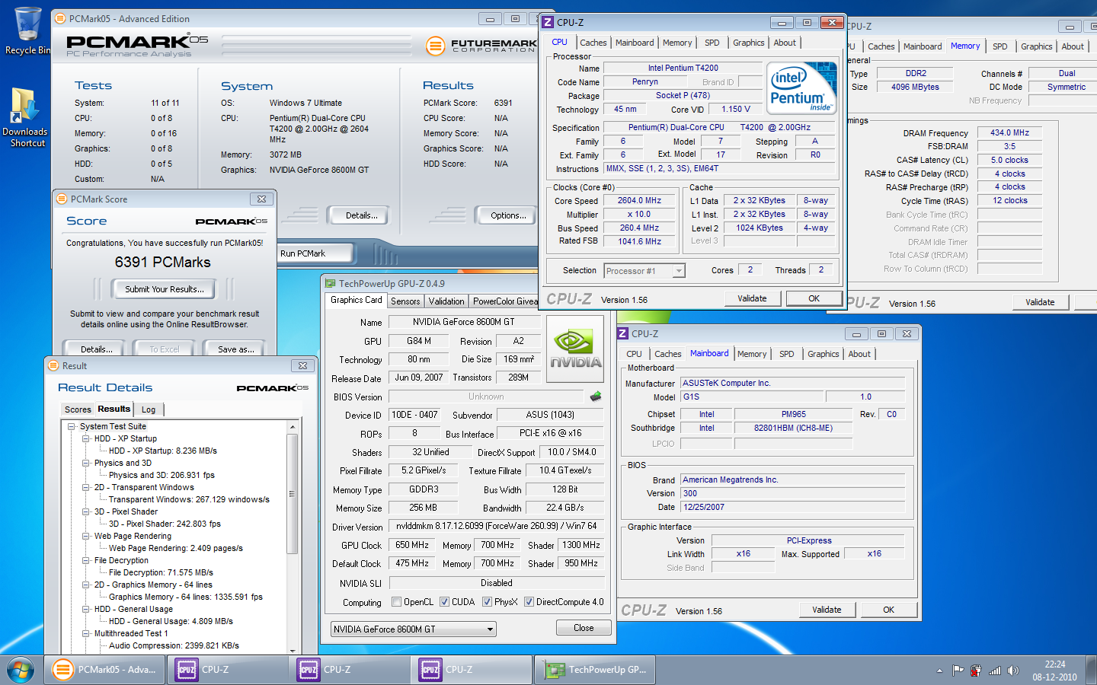Open PowerColor Giveaway tab in GPU-Z
The height and width of the screenshot is (685, 1097).
(504, 301)
